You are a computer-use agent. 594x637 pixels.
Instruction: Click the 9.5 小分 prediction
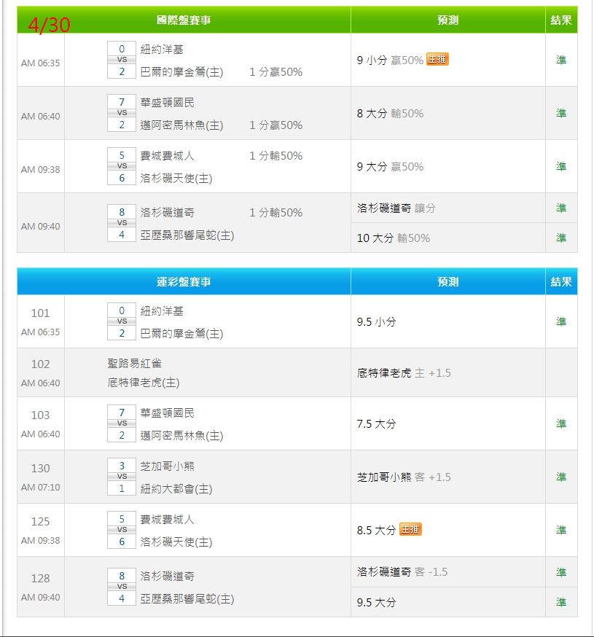(x=376, y=321)
